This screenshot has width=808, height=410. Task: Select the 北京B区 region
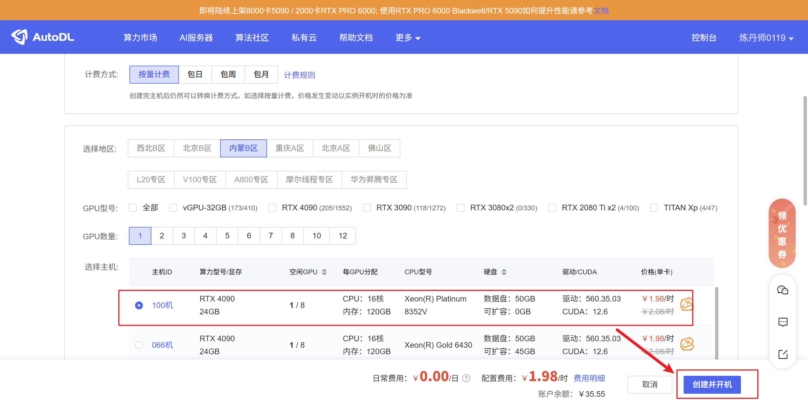point(197,148)
